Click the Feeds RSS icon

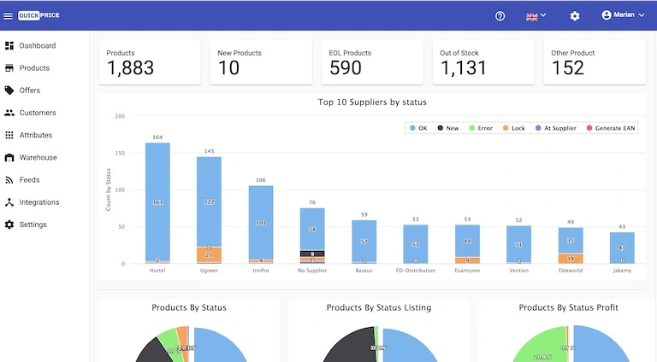click(9, 180)
